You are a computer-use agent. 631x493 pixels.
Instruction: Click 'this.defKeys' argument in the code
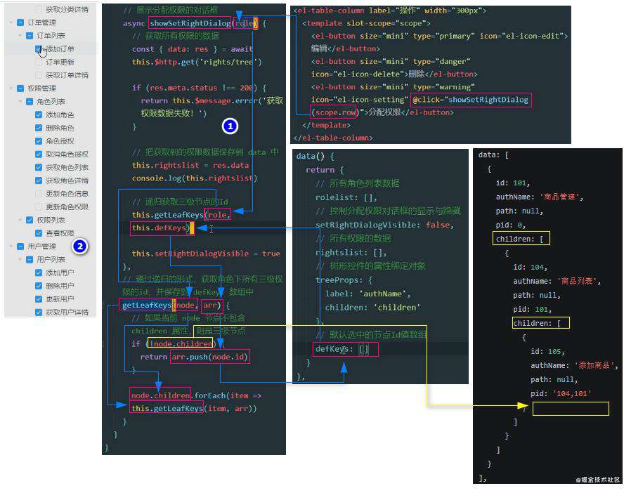point(159,228)
